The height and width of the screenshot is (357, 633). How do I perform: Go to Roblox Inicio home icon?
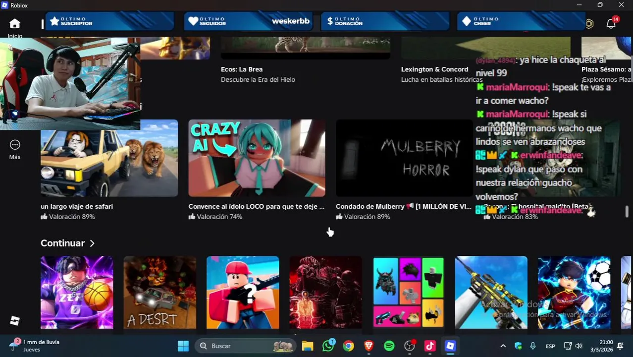pos(15,23)
